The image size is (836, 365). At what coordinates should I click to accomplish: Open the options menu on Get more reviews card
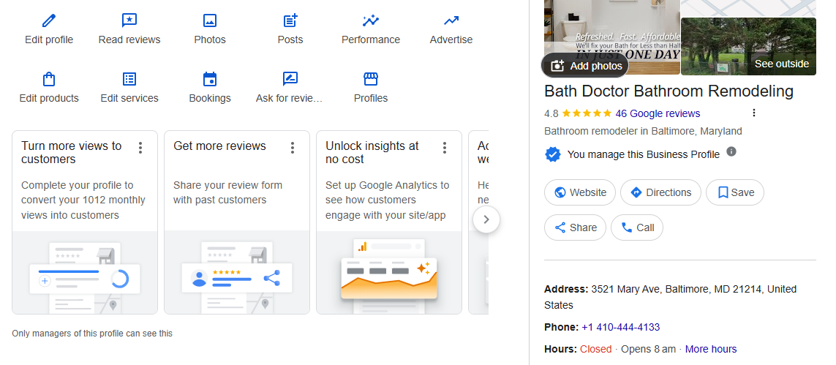pyautogui.click(x=292, y=148)
